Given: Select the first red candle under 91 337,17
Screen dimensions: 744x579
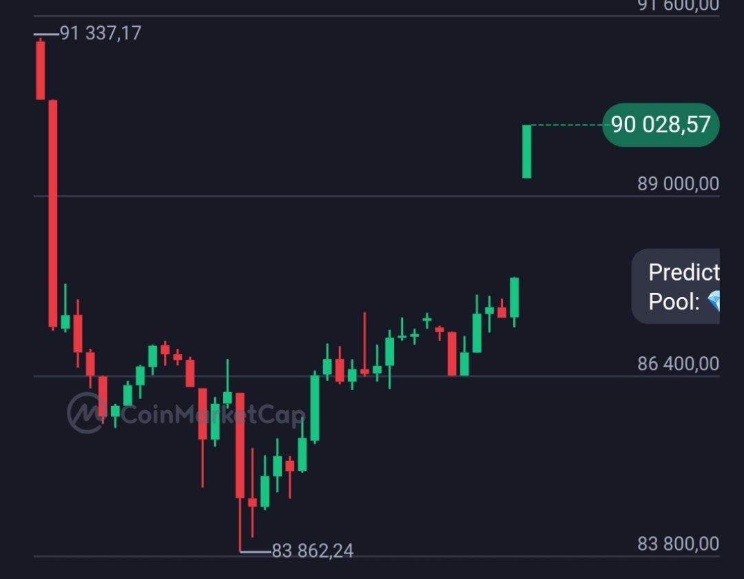Looking at the screenshot, I should pyautogui.click(x=41, y=70).
